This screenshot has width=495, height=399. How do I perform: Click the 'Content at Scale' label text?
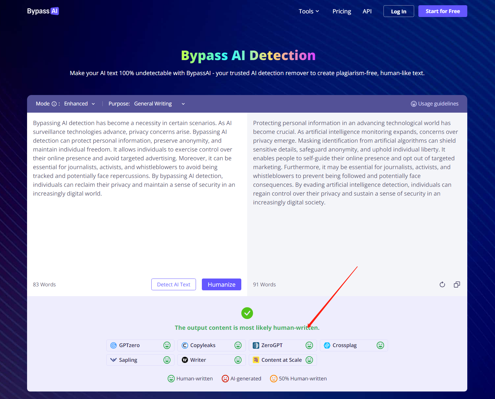pyautogui.click(x=282, y=360)
